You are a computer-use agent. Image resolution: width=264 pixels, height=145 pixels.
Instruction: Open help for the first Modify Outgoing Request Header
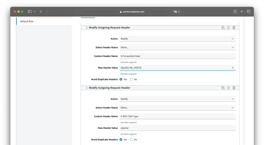click(x=228, y=28)
